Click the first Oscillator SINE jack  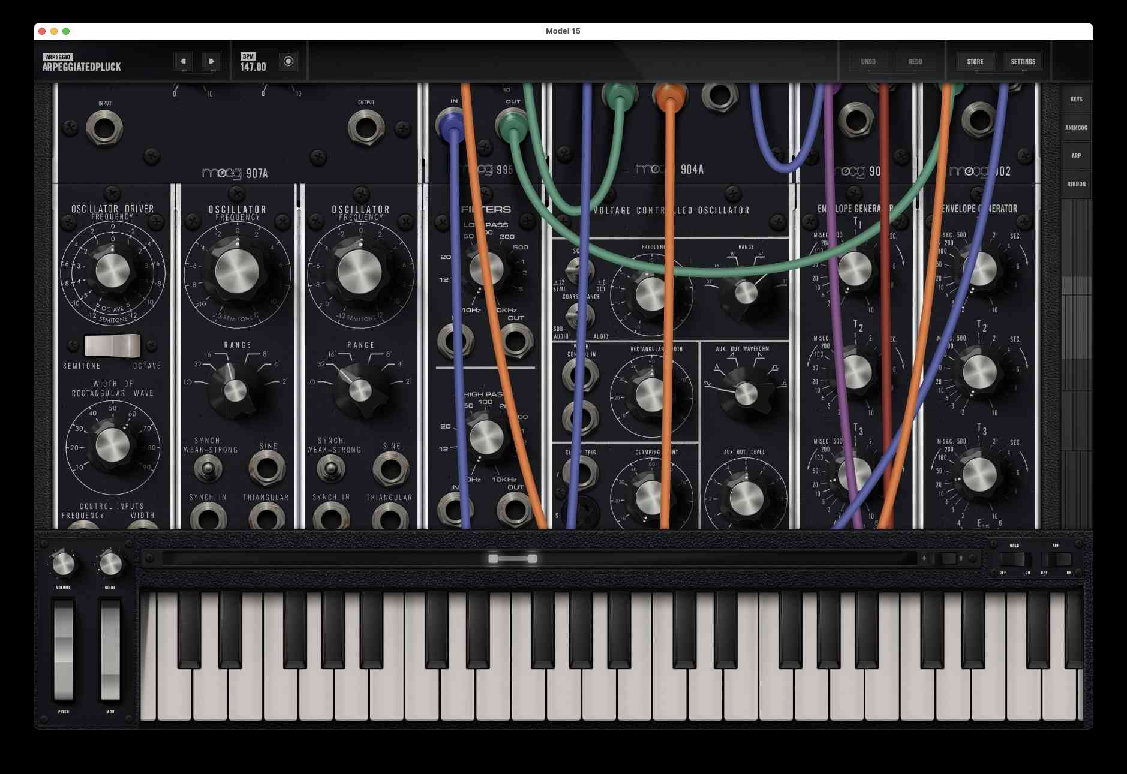point(267,468)
